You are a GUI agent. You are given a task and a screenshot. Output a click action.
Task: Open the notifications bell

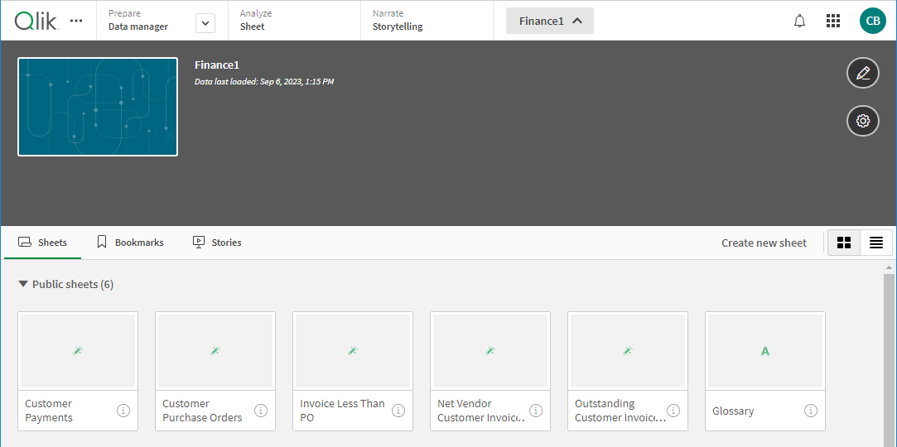(x=799, y=21)
